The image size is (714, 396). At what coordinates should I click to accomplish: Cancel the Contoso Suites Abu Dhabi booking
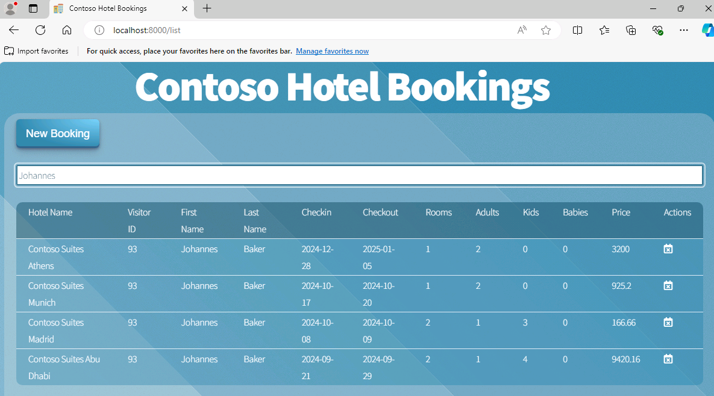tap(668, 359)
